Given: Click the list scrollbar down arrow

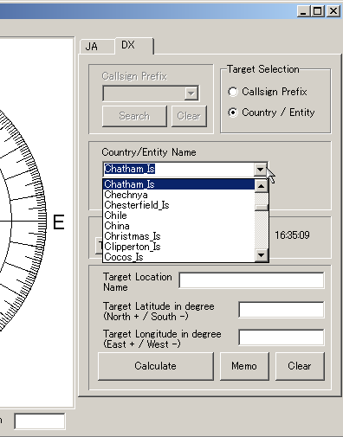Looking at the screenshot, I should tap(262, 255).
